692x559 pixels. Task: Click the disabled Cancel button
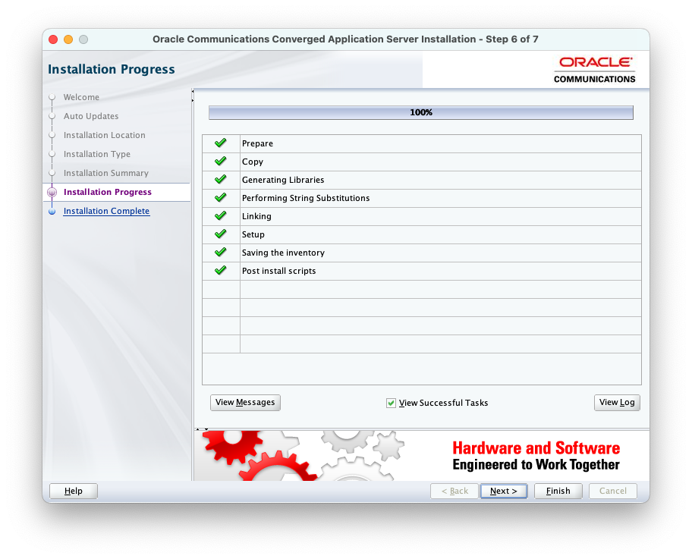point(613,491)
